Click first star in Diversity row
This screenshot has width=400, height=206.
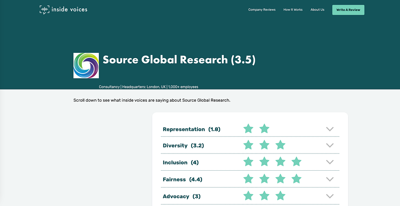tap(248, 145)
